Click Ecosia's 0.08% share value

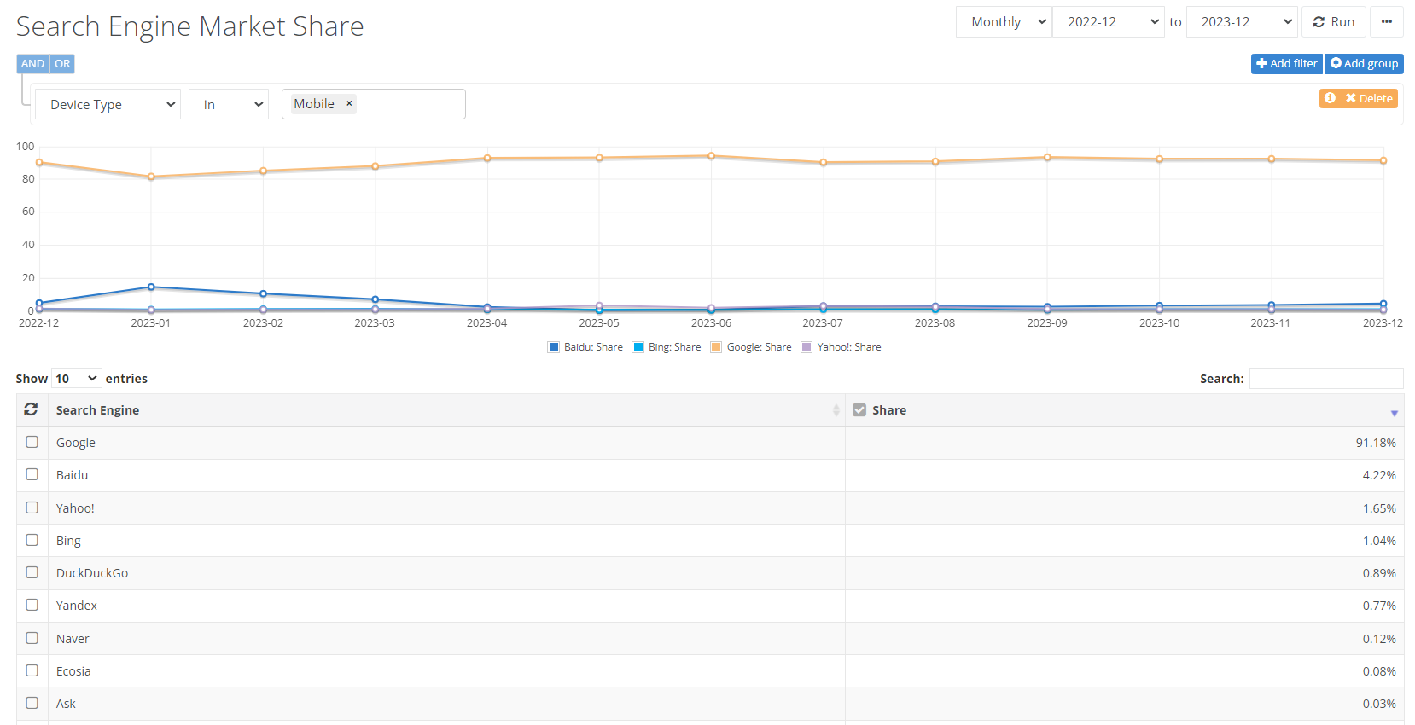click(x=1379, y=671)
